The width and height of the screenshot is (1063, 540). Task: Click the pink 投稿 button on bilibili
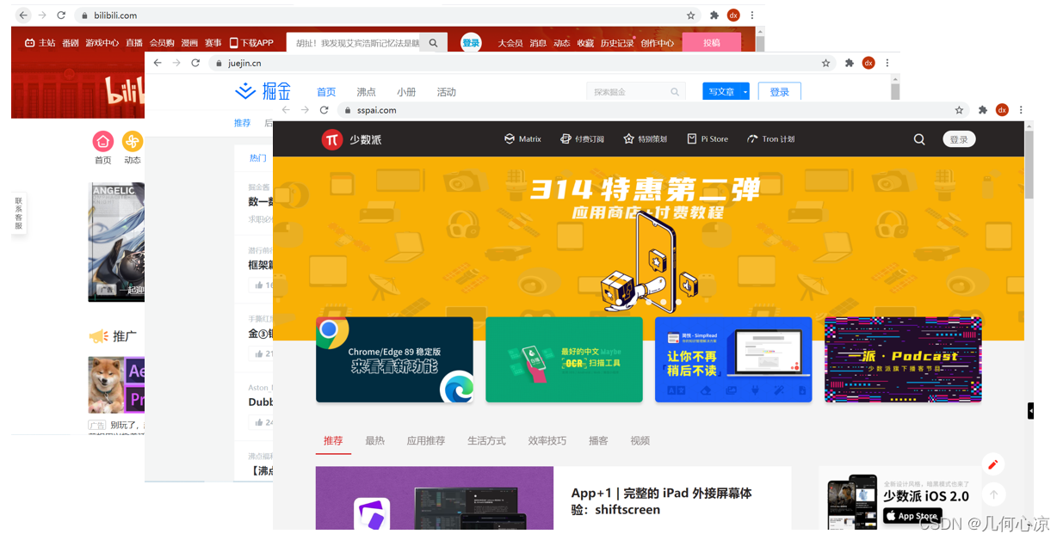pos(711,43)
